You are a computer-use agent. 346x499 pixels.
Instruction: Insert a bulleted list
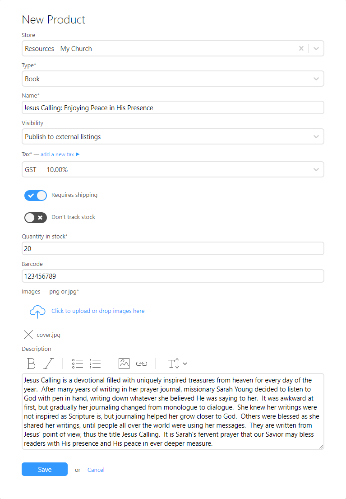coord(78,364)
